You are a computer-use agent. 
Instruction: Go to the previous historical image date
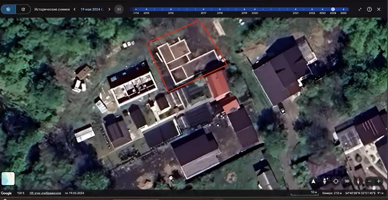74,9
